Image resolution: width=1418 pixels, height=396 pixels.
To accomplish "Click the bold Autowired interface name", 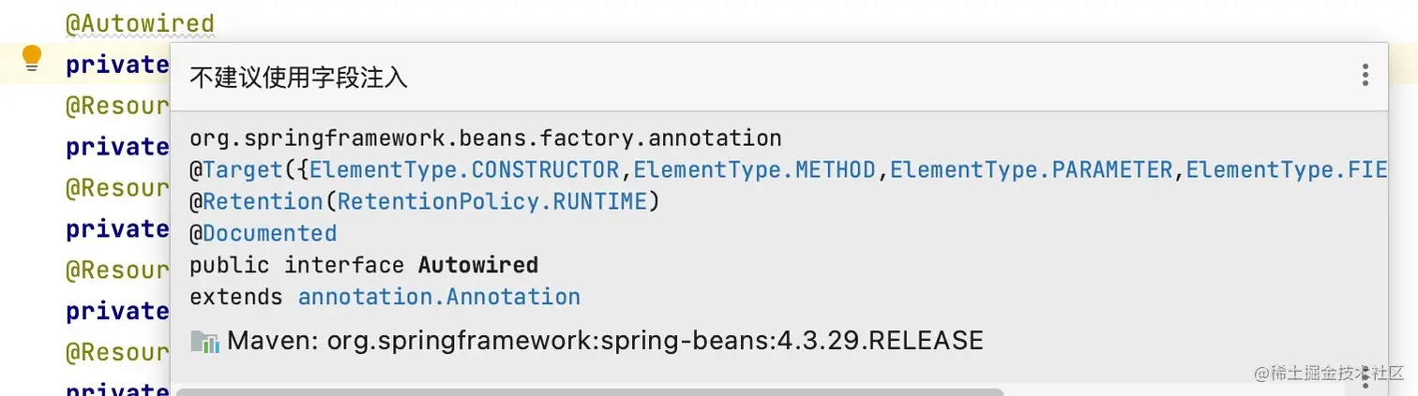I will (x=477, y=265).
